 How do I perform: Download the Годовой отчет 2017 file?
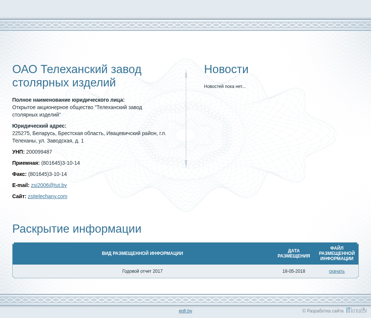tap(336, 271)
